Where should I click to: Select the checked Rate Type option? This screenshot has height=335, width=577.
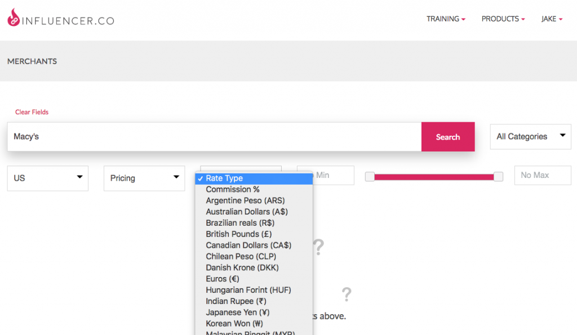pos(254,178)
